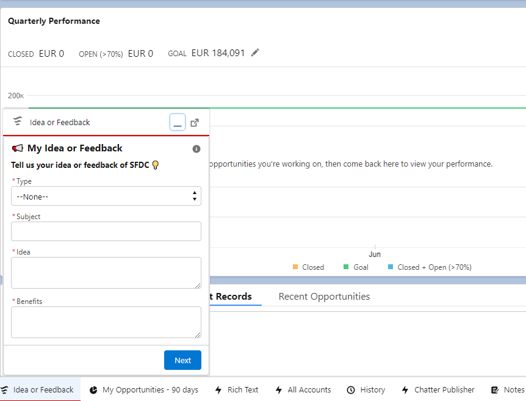Click the pie chart icon for My Opportunities
This screenshot has width=526, height=401.
(x=93, y=390)
